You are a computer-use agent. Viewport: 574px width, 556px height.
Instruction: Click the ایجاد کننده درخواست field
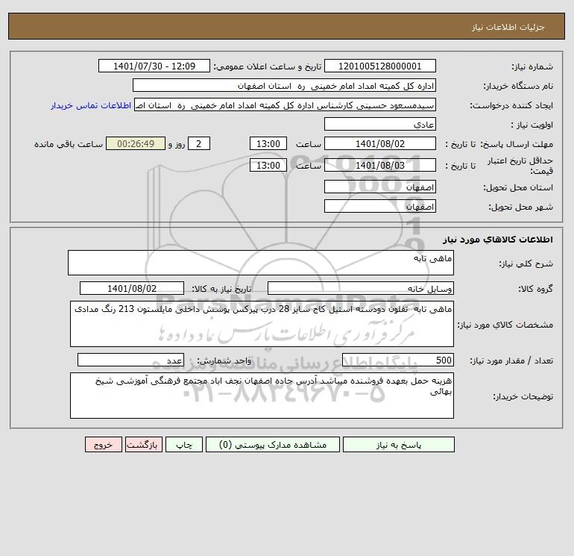pos(286,104)
